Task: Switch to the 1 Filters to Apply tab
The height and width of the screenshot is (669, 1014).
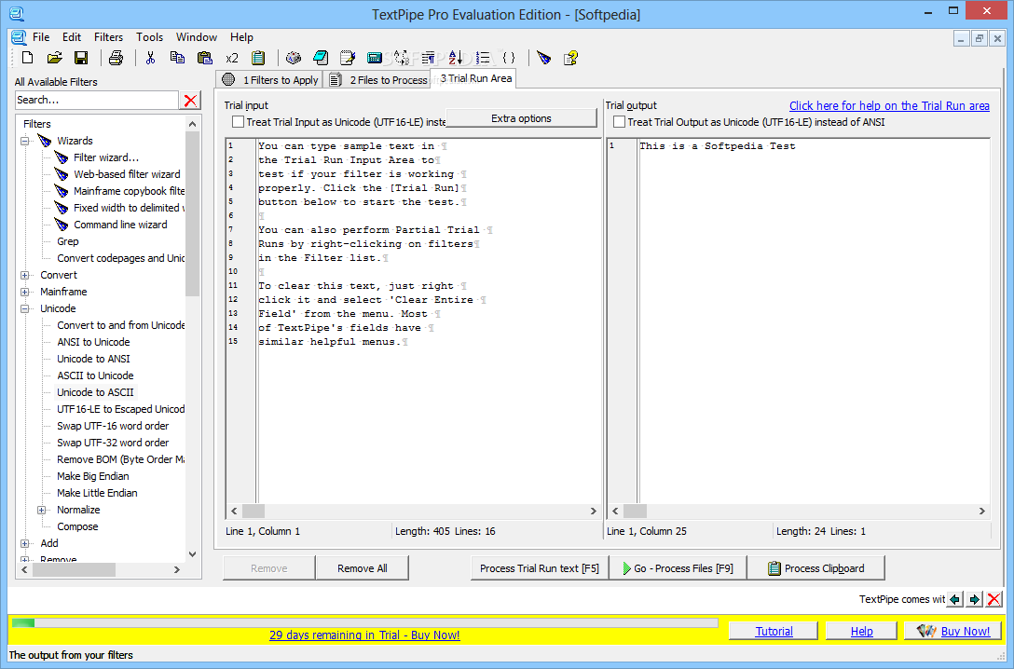Action: (x=269, y=79)
